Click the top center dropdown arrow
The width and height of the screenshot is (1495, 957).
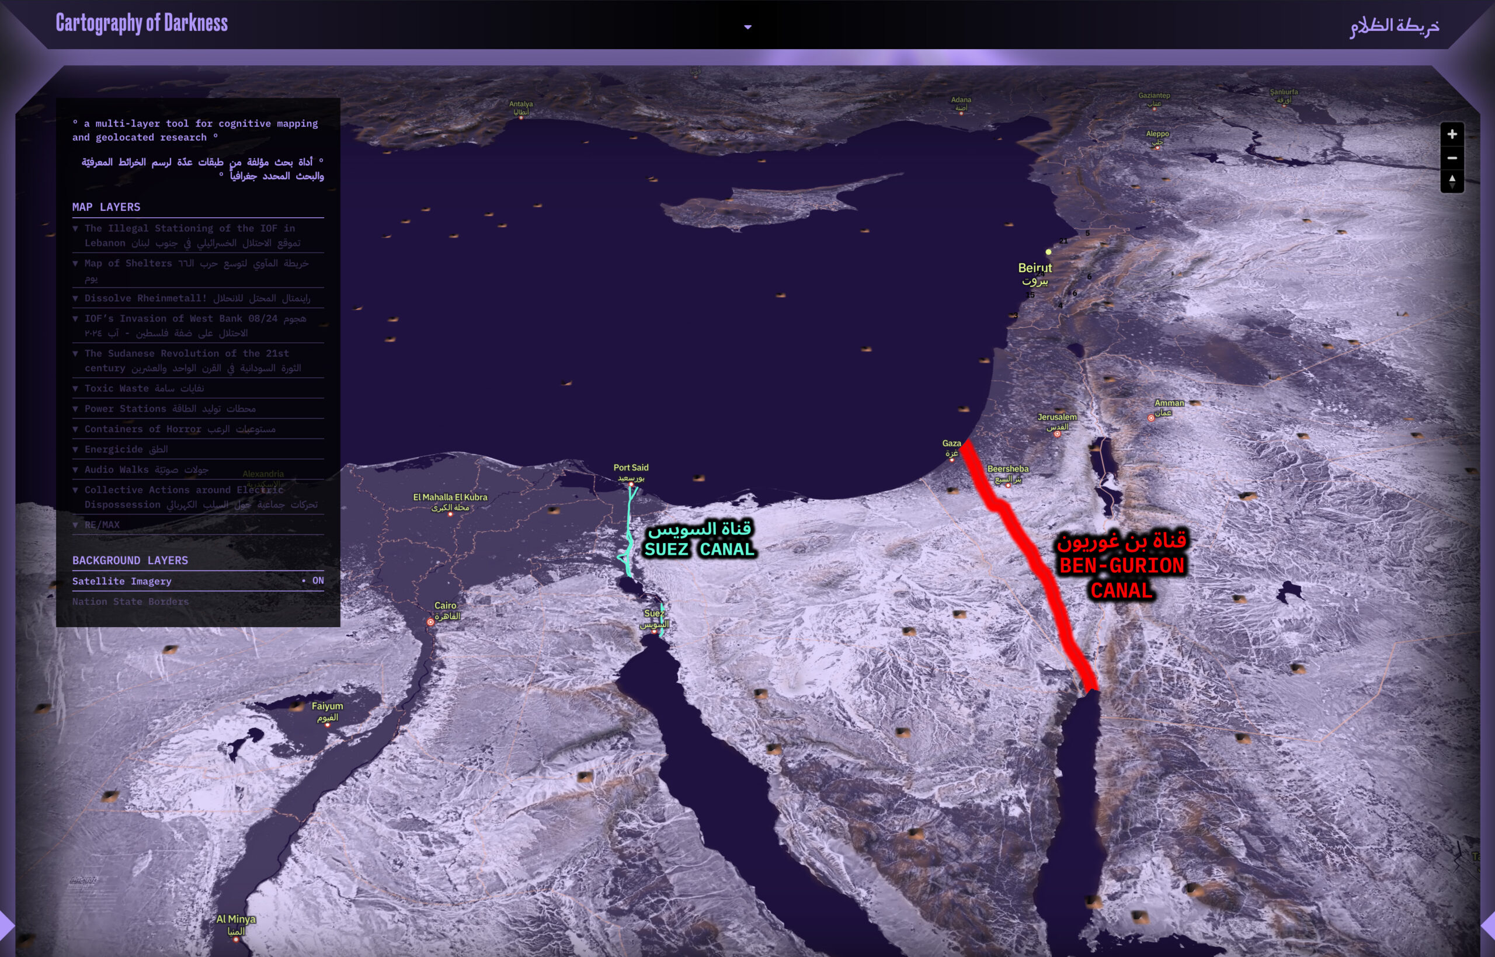[x=747, y=27]
